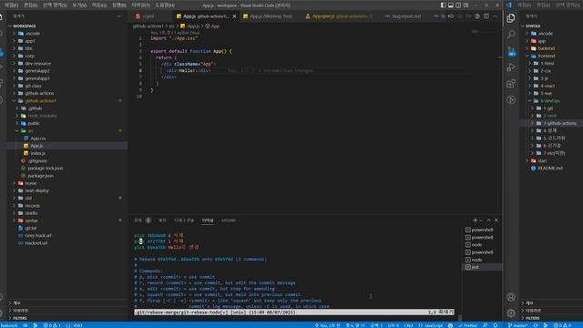Open README.md in the SYNTAX window
The image size is (583, 328).
click(550, 168)
